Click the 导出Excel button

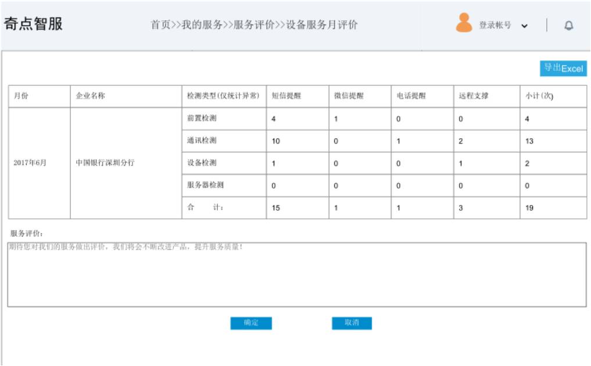tap(563, 69)
